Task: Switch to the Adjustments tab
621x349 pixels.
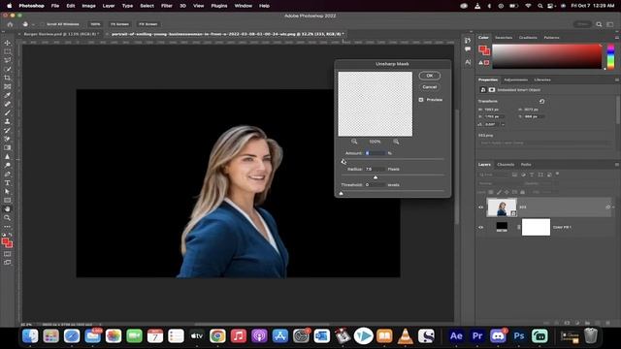Action: pos(515,79)
